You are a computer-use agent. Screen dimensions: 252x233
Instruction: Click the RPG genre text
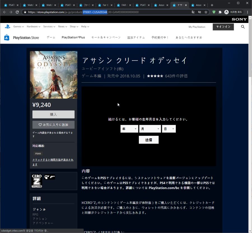point(35,215)
